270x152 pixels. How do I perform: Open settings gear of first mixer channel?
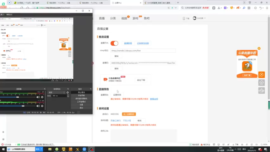[x=42, y=97]
